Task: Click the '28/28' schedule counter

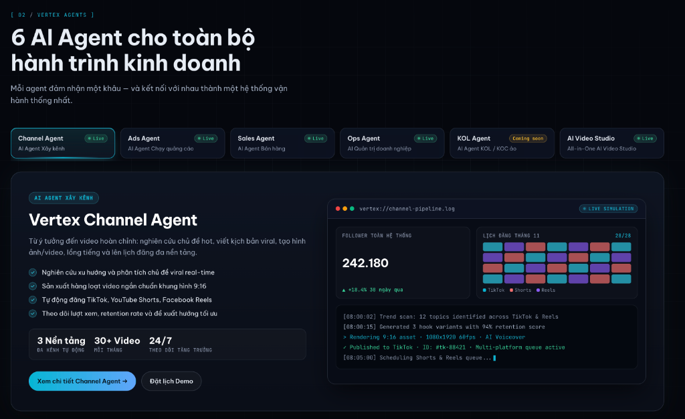Action: (x=623, y=236)
